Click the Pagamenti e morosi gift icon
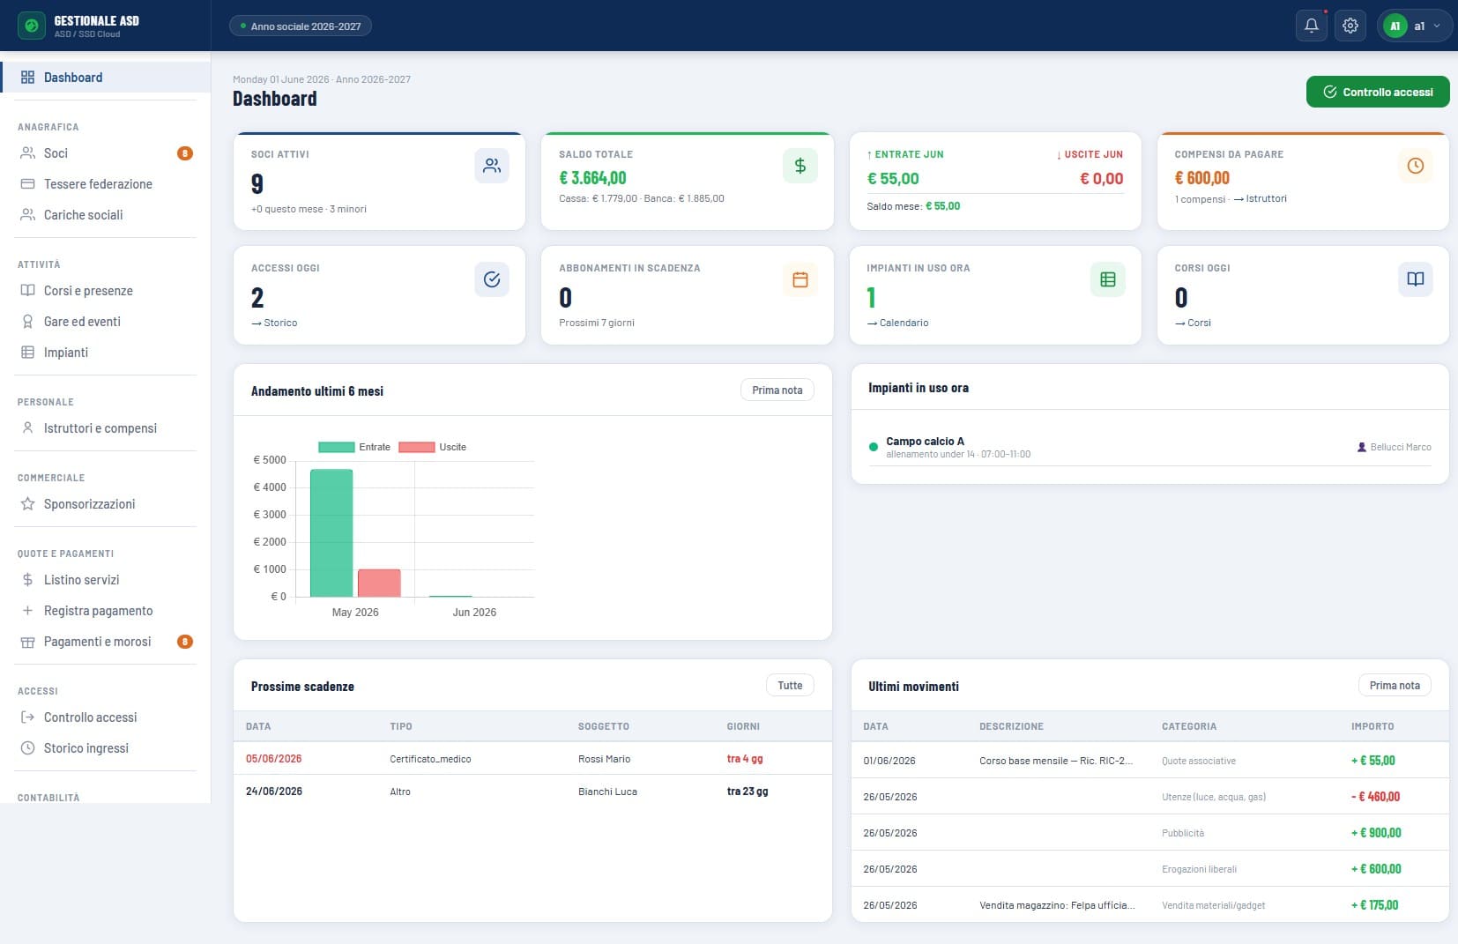The height and width of the screenshot is (944, 1458). coord(27,642)
